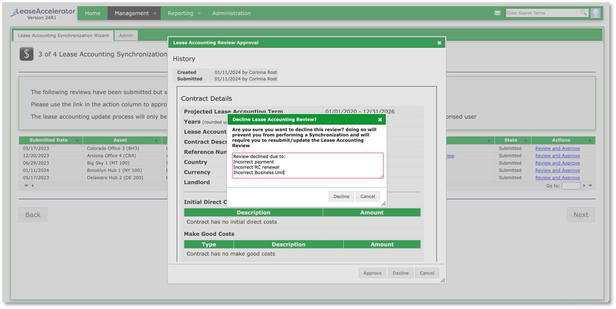Viewport: 616px width, 309px height.
Task: Go to next table page
Action: [584, 185]
